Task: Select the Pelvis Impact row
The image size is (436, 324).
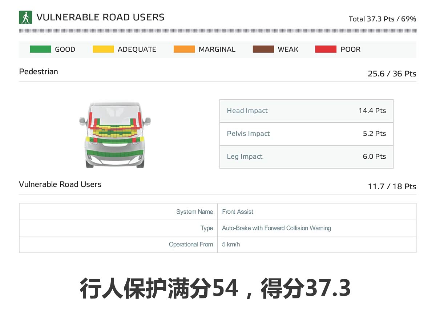Action: point(306,134)
